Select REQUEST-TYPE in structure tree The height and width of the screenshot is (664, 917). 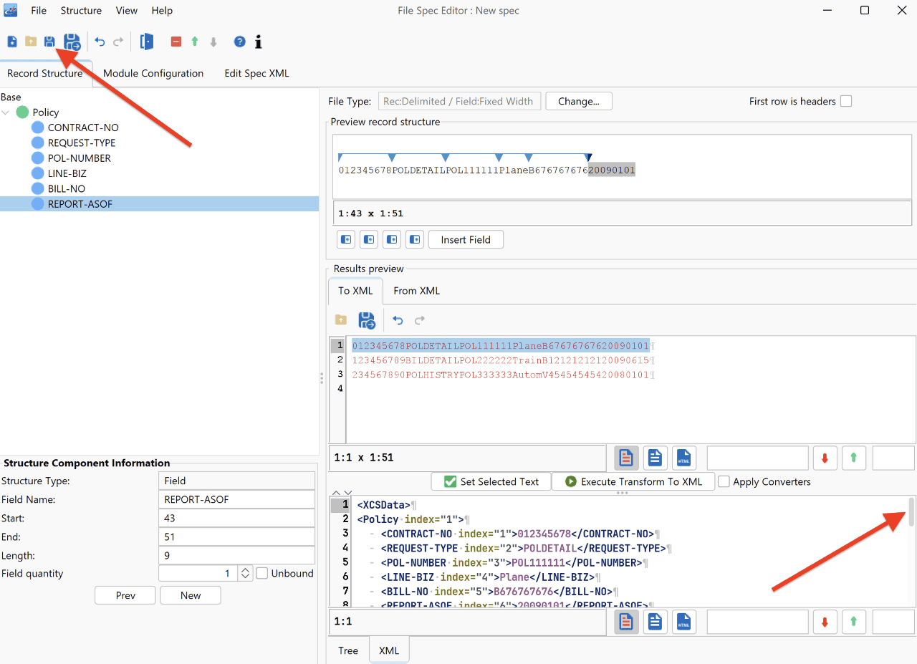(82, 143)
